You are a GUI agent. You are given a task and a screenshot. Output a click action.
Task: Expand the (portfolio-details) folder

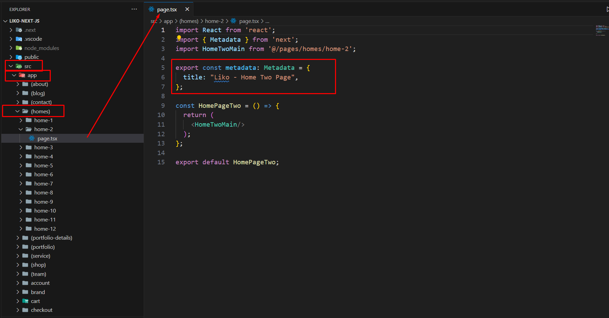[17, 238]
